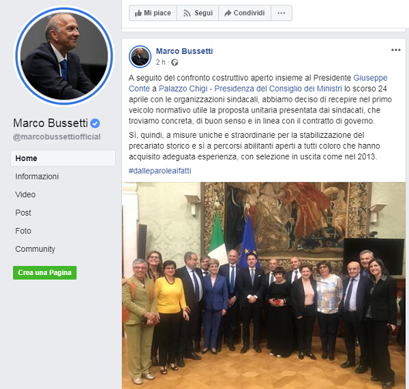
Task: Open the Informazioni section
Action: pos(37,177)
